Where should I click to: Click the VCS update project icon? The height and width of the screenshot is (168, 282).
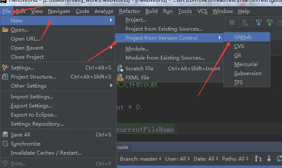click(x=259, y=22)
